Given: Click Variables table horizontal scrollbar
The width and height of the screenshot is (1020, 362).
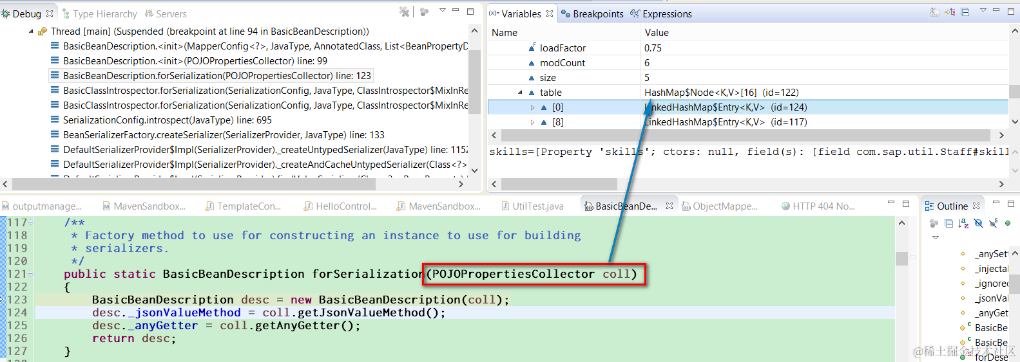Looking at the screenshot, I should [746, 136].
